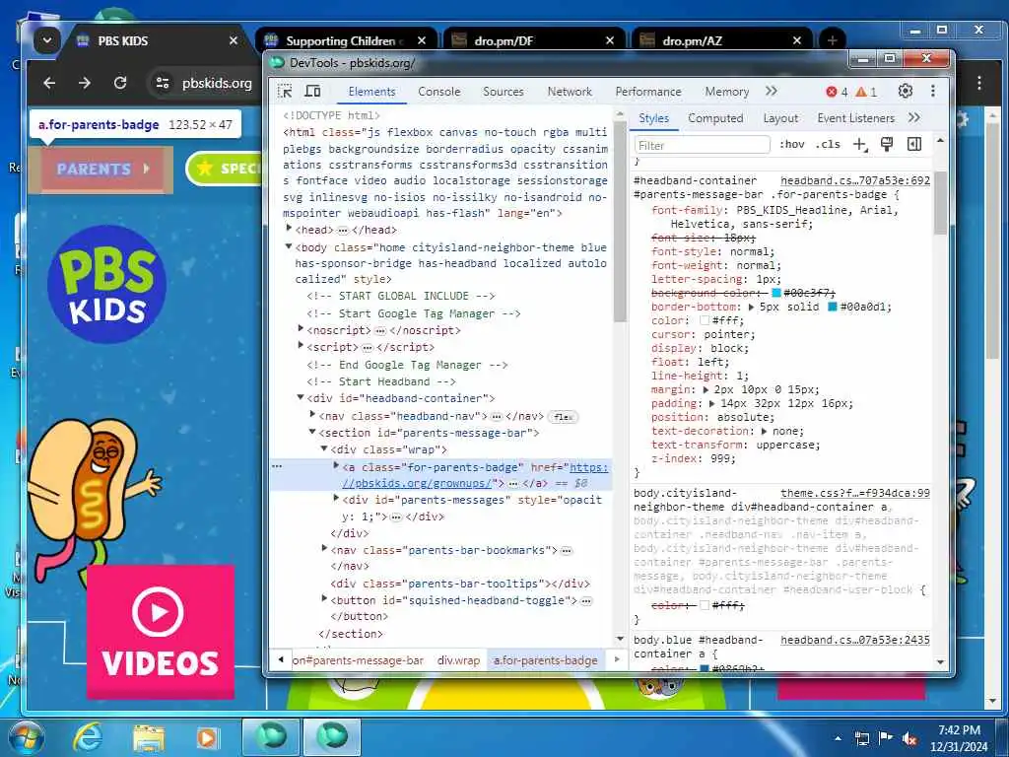Open color picker for background-color #00c3f7

[776, 293]
